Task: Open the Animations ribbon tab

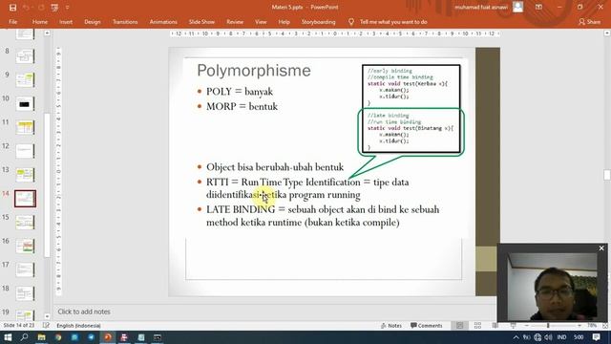Action: point(163,22)
